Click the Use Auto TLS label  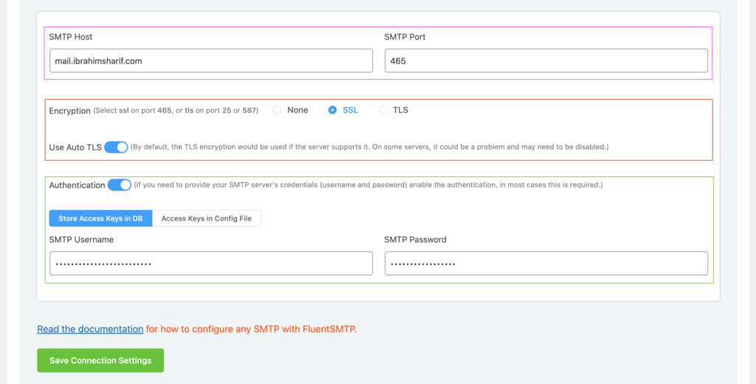coord(75,147)
